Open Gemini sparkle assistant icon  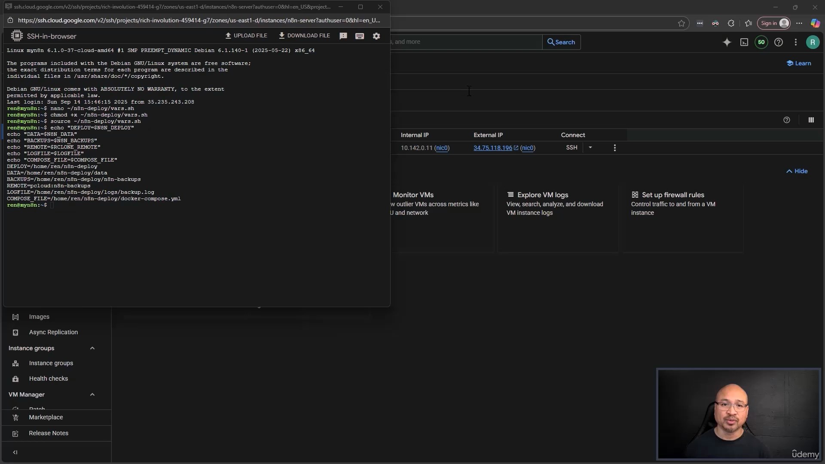click(x=727, y=42)
